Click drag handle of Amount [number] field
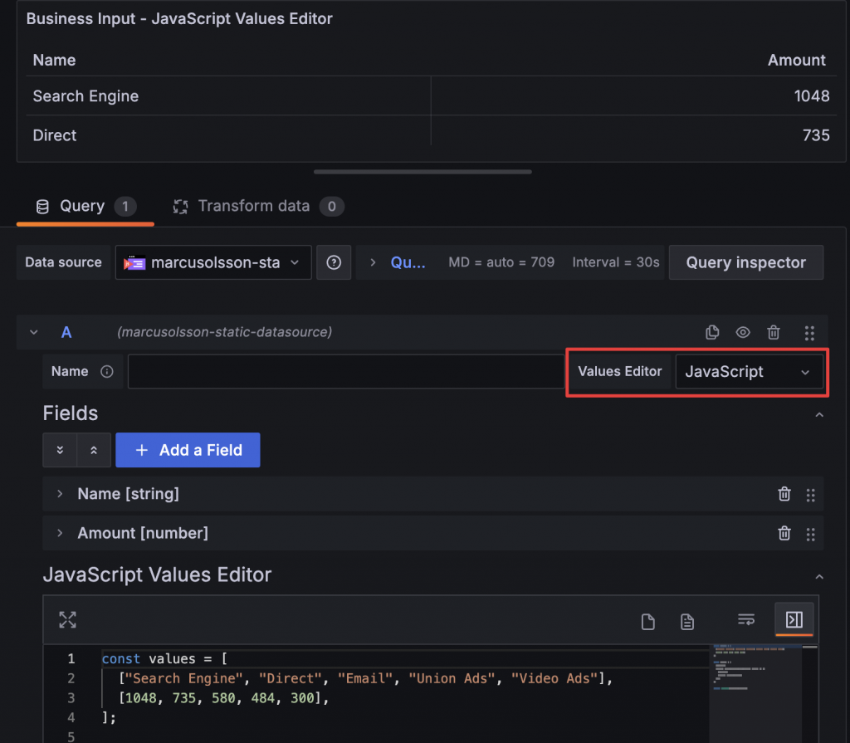 tap(810, 534)
